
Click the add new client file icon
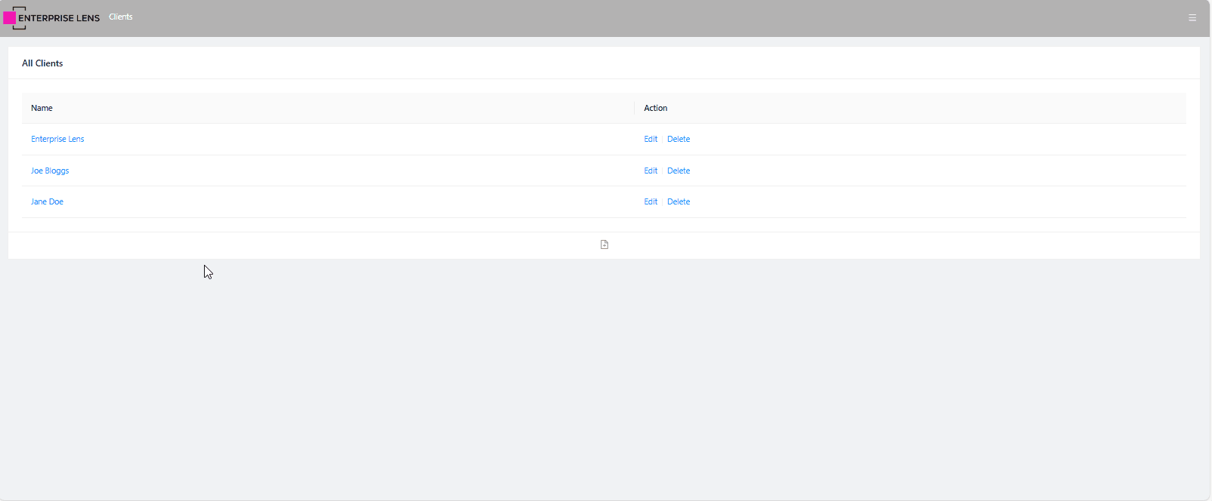604,244
